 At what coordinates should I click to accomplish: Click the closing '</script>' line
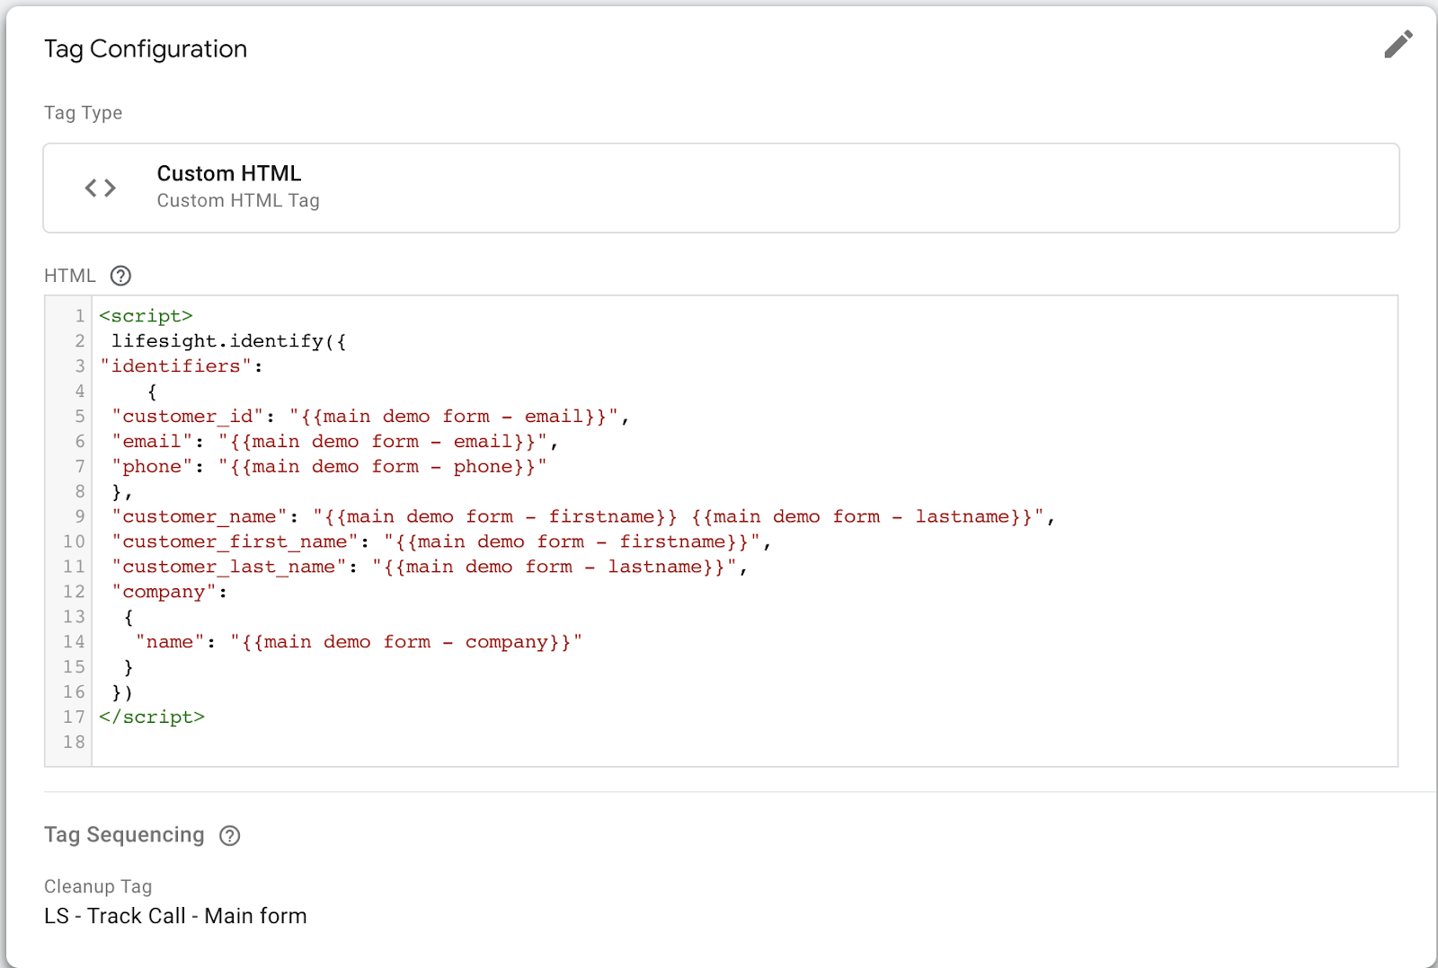point(152,717)
